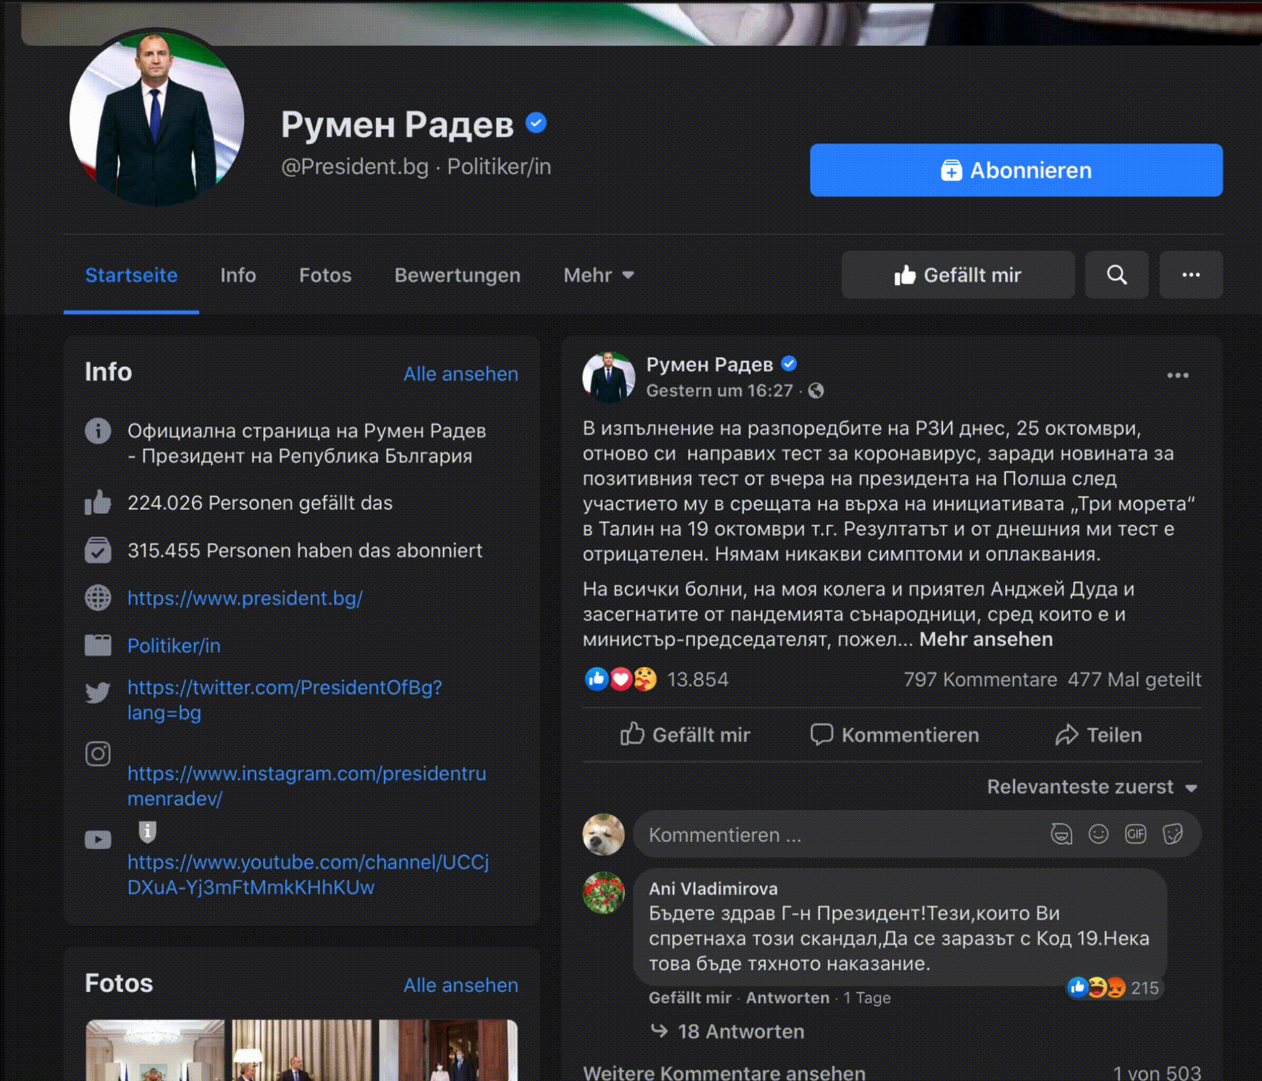Open the Relevanteste zuerst sort dropdown
1262x1081 pixels.
(x=1092, y=787)
